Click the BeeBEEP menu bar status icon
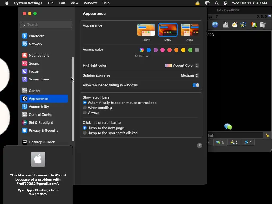 tap(198, 3)
